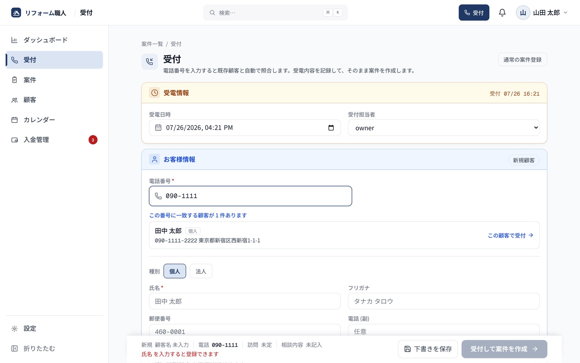580x363 pixels.
Task: Click the 受電日時 datetime field
Action: [x=245, y=128]
